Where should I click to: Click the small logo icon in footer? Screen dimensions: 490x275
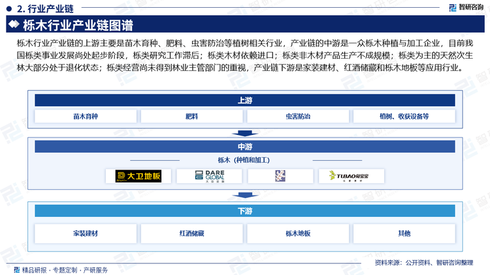coord(17,270)
